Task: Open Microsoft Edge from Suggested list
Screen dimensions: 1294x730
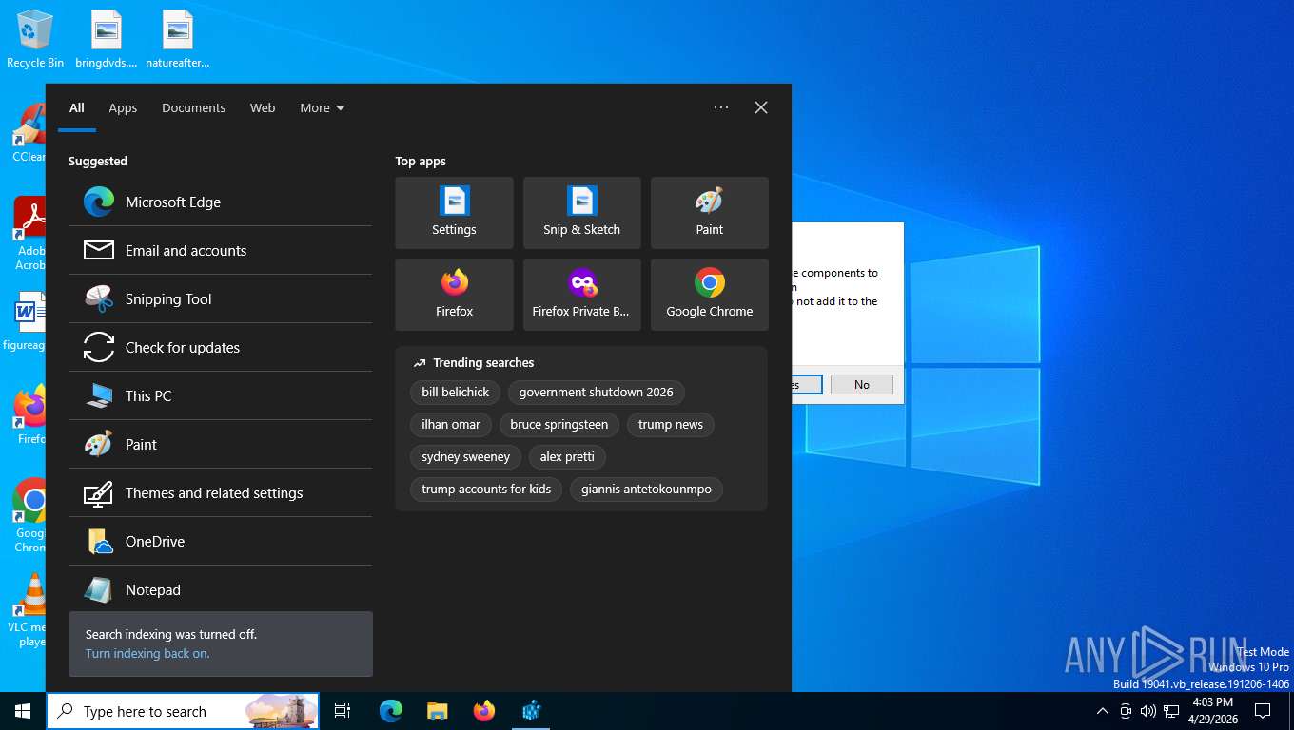Action: pos(220,202)
